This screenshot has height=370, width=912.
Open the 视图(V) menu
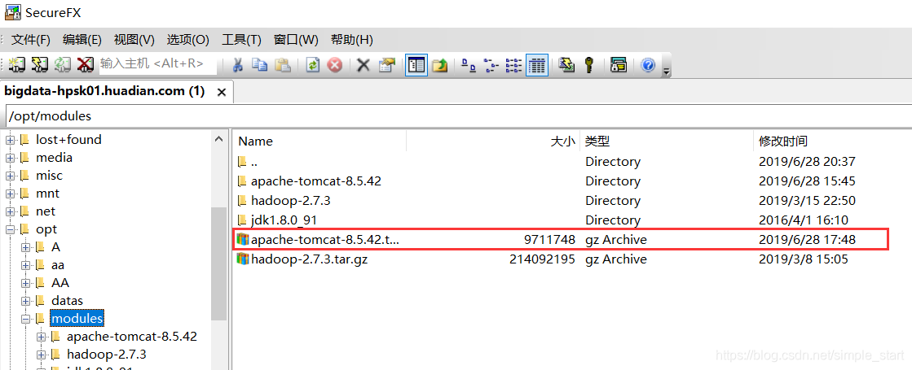tap(134, 40)
